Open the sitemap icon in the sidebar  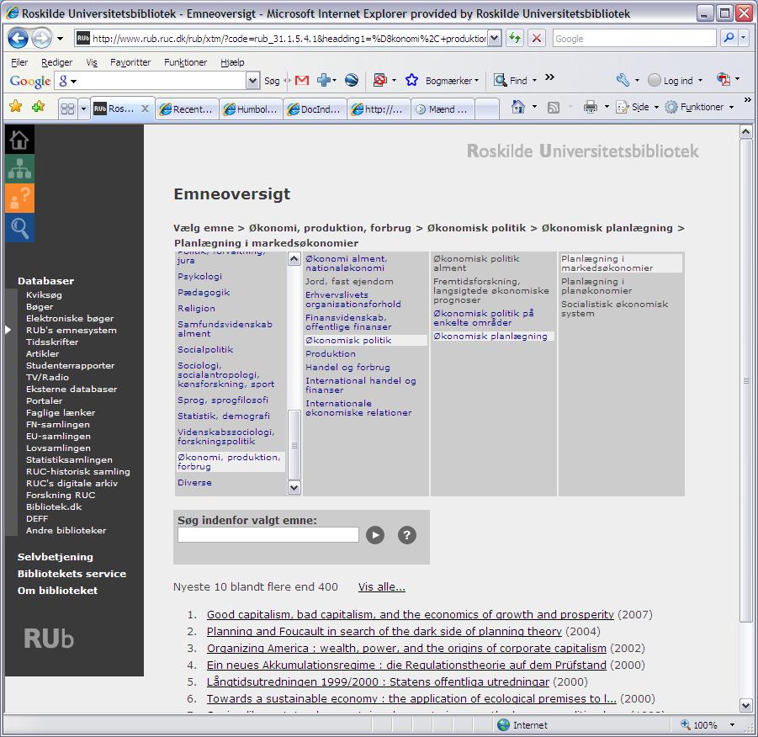(x=19, y=169)
